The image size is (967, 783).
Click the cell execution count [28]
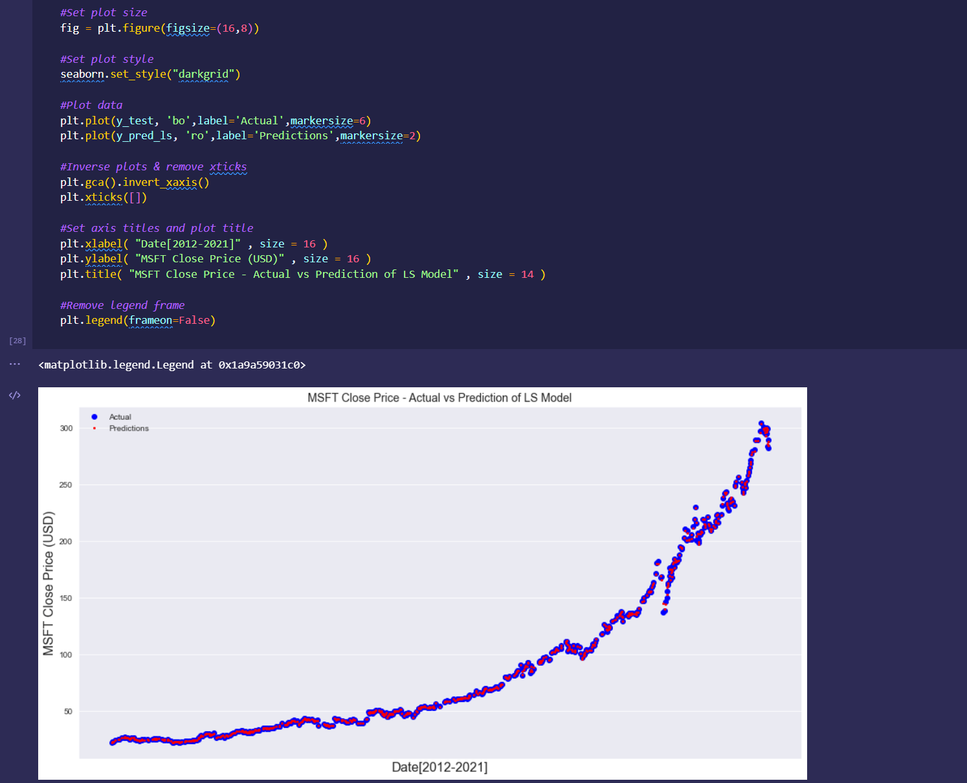[x=17, y=341]
